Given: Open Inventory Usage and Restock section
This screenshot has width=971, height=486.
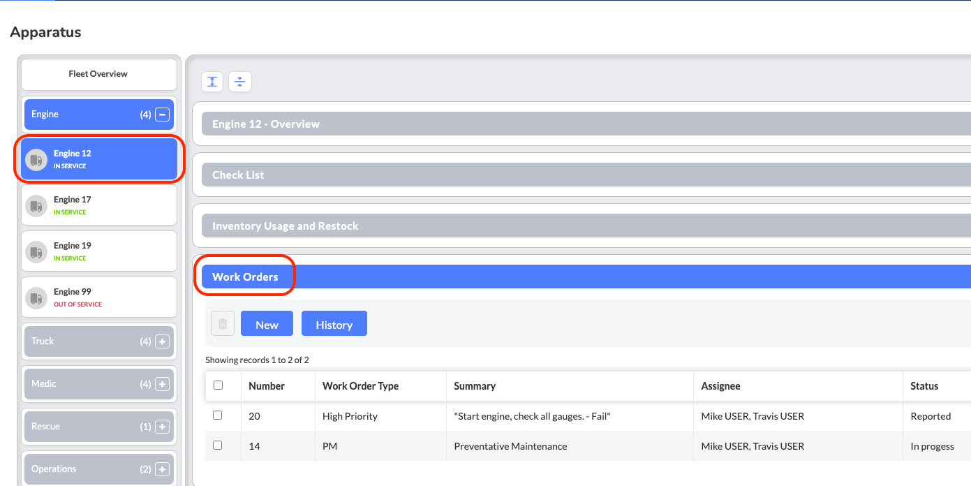Looking at the screenshot, I should click(x=285, y=226).
